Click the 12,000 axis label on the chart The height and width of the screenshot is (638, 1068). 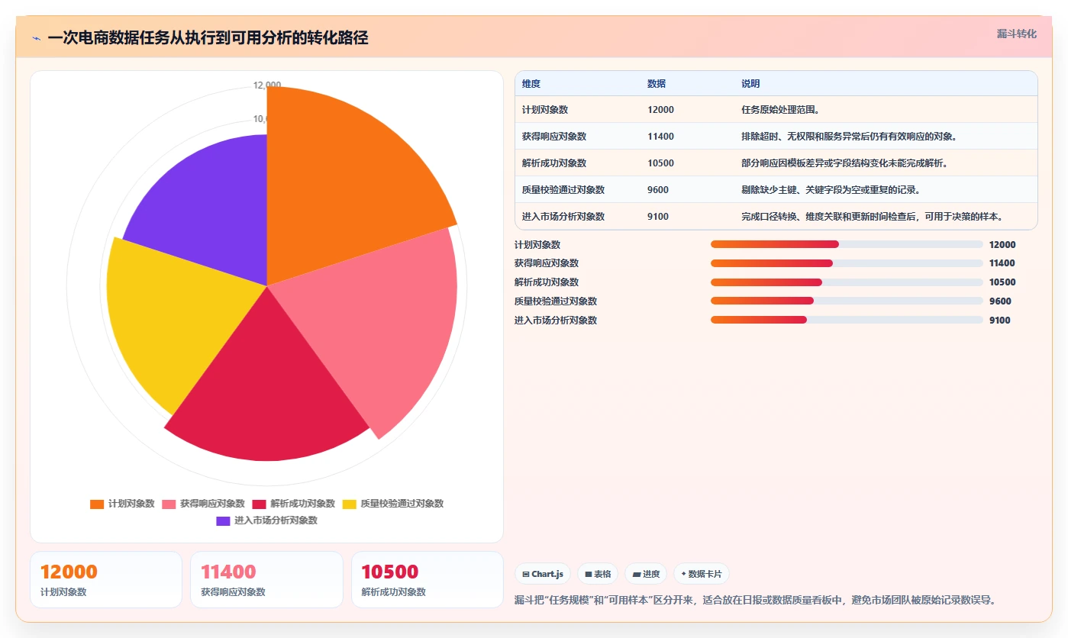[267, 85]
